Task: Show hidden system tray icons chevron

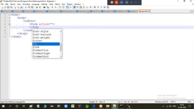Action: [163, 106]
